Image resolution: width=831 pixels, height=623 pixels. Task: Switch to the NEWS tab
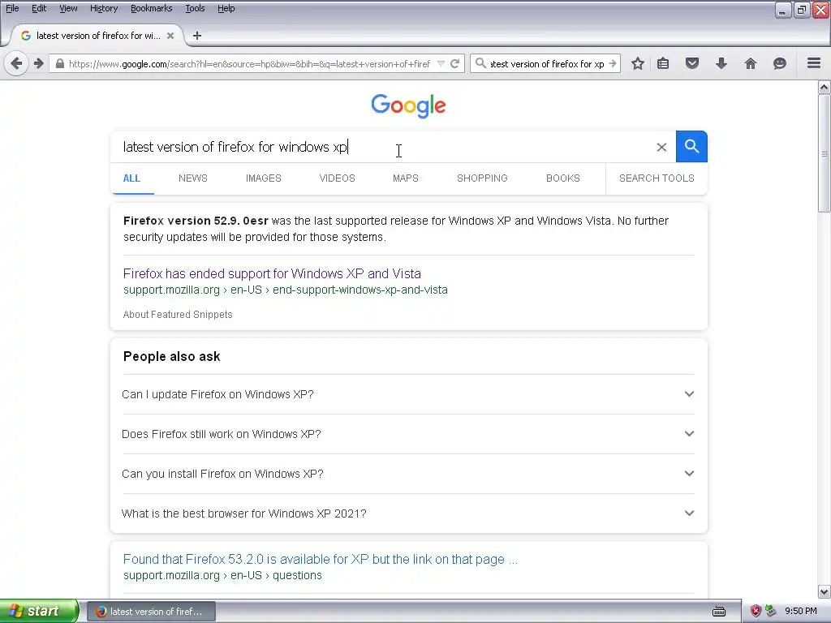click(x=193, y=178)
